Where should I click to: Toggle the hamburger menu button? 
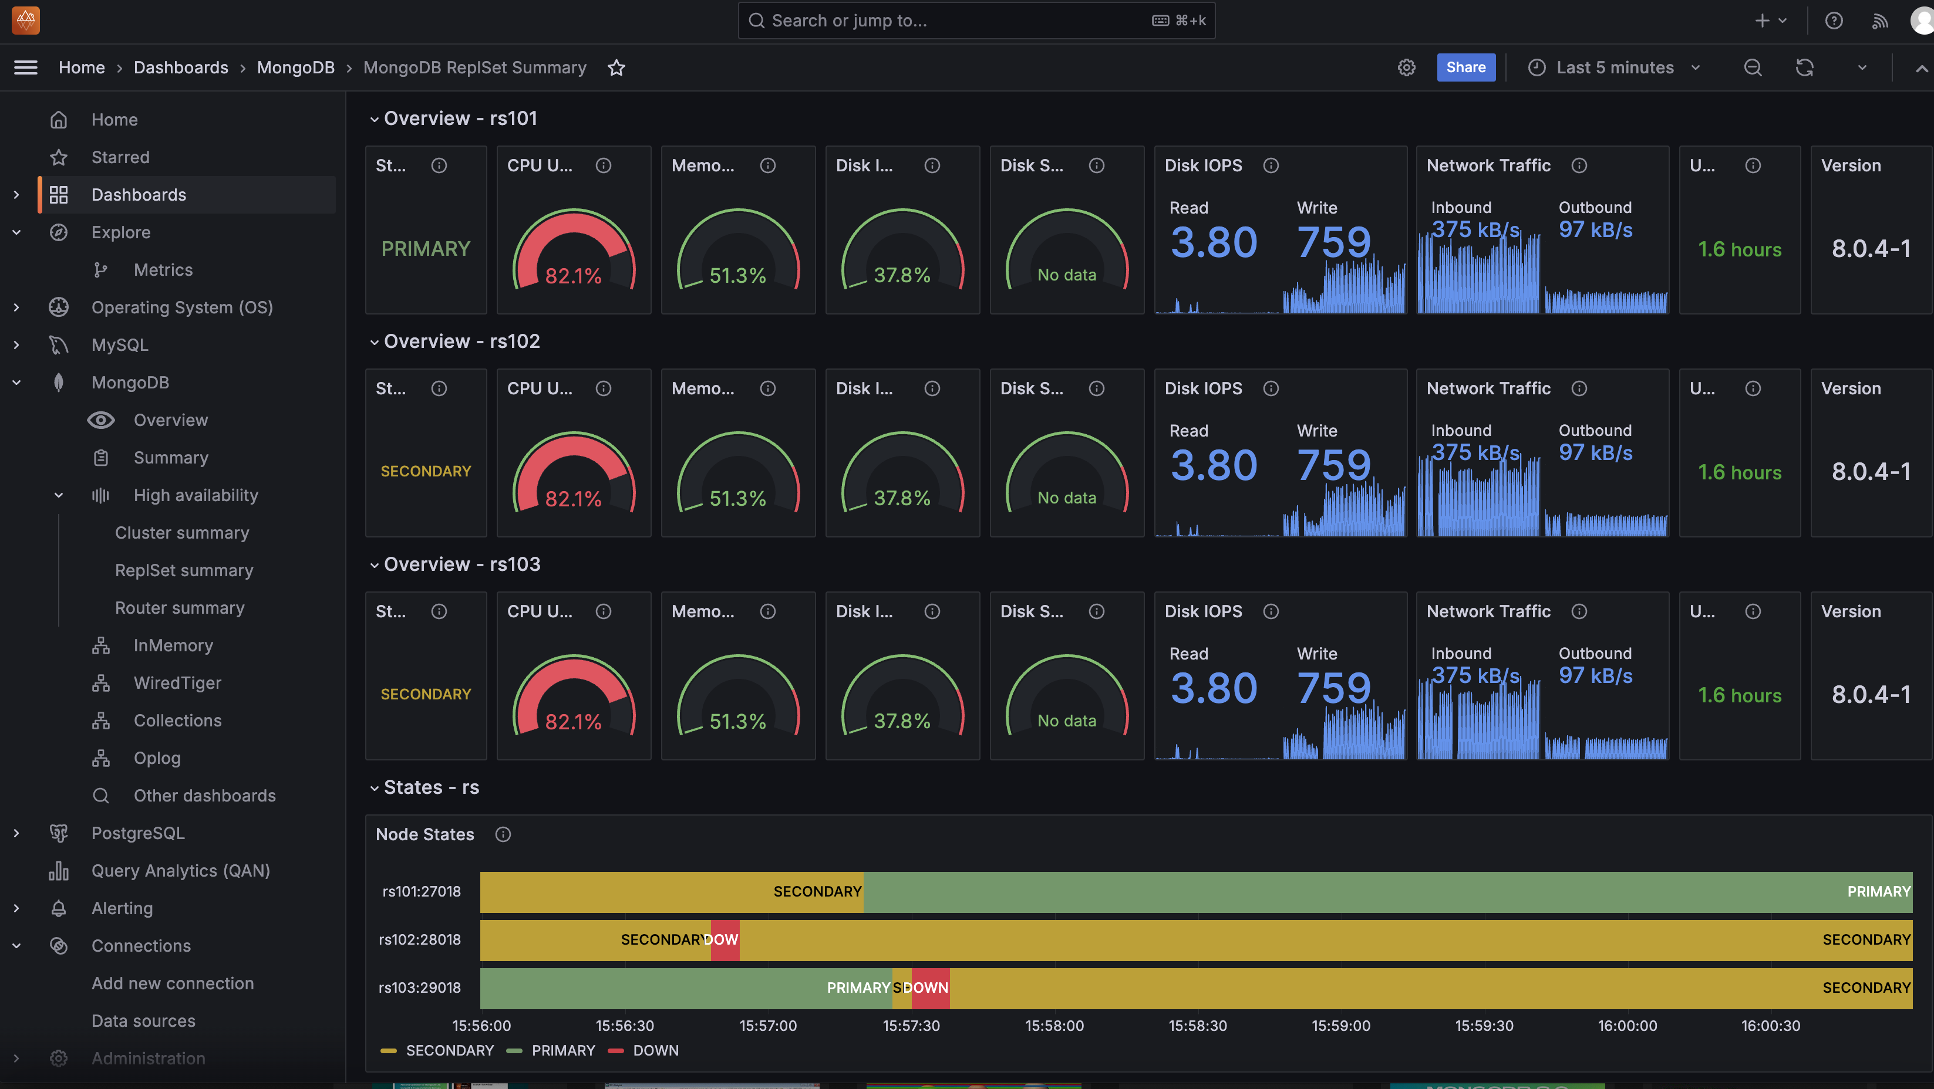pyautogui.click(x=25, y=67)
